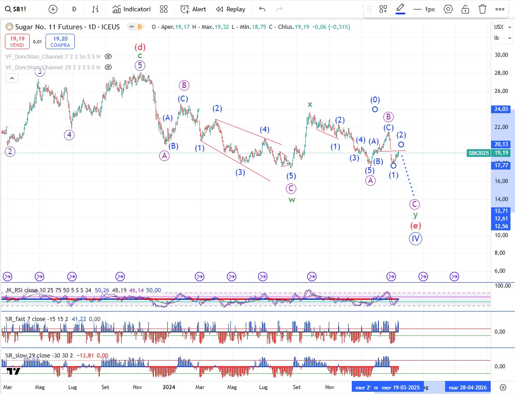515x394 pixels.
Task: Click the TradingView logo
Action: [x=13, y=371]
